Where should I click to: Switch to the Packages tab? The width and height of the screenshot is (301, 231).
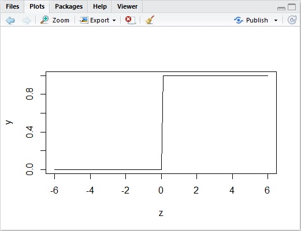click(69, 6)
